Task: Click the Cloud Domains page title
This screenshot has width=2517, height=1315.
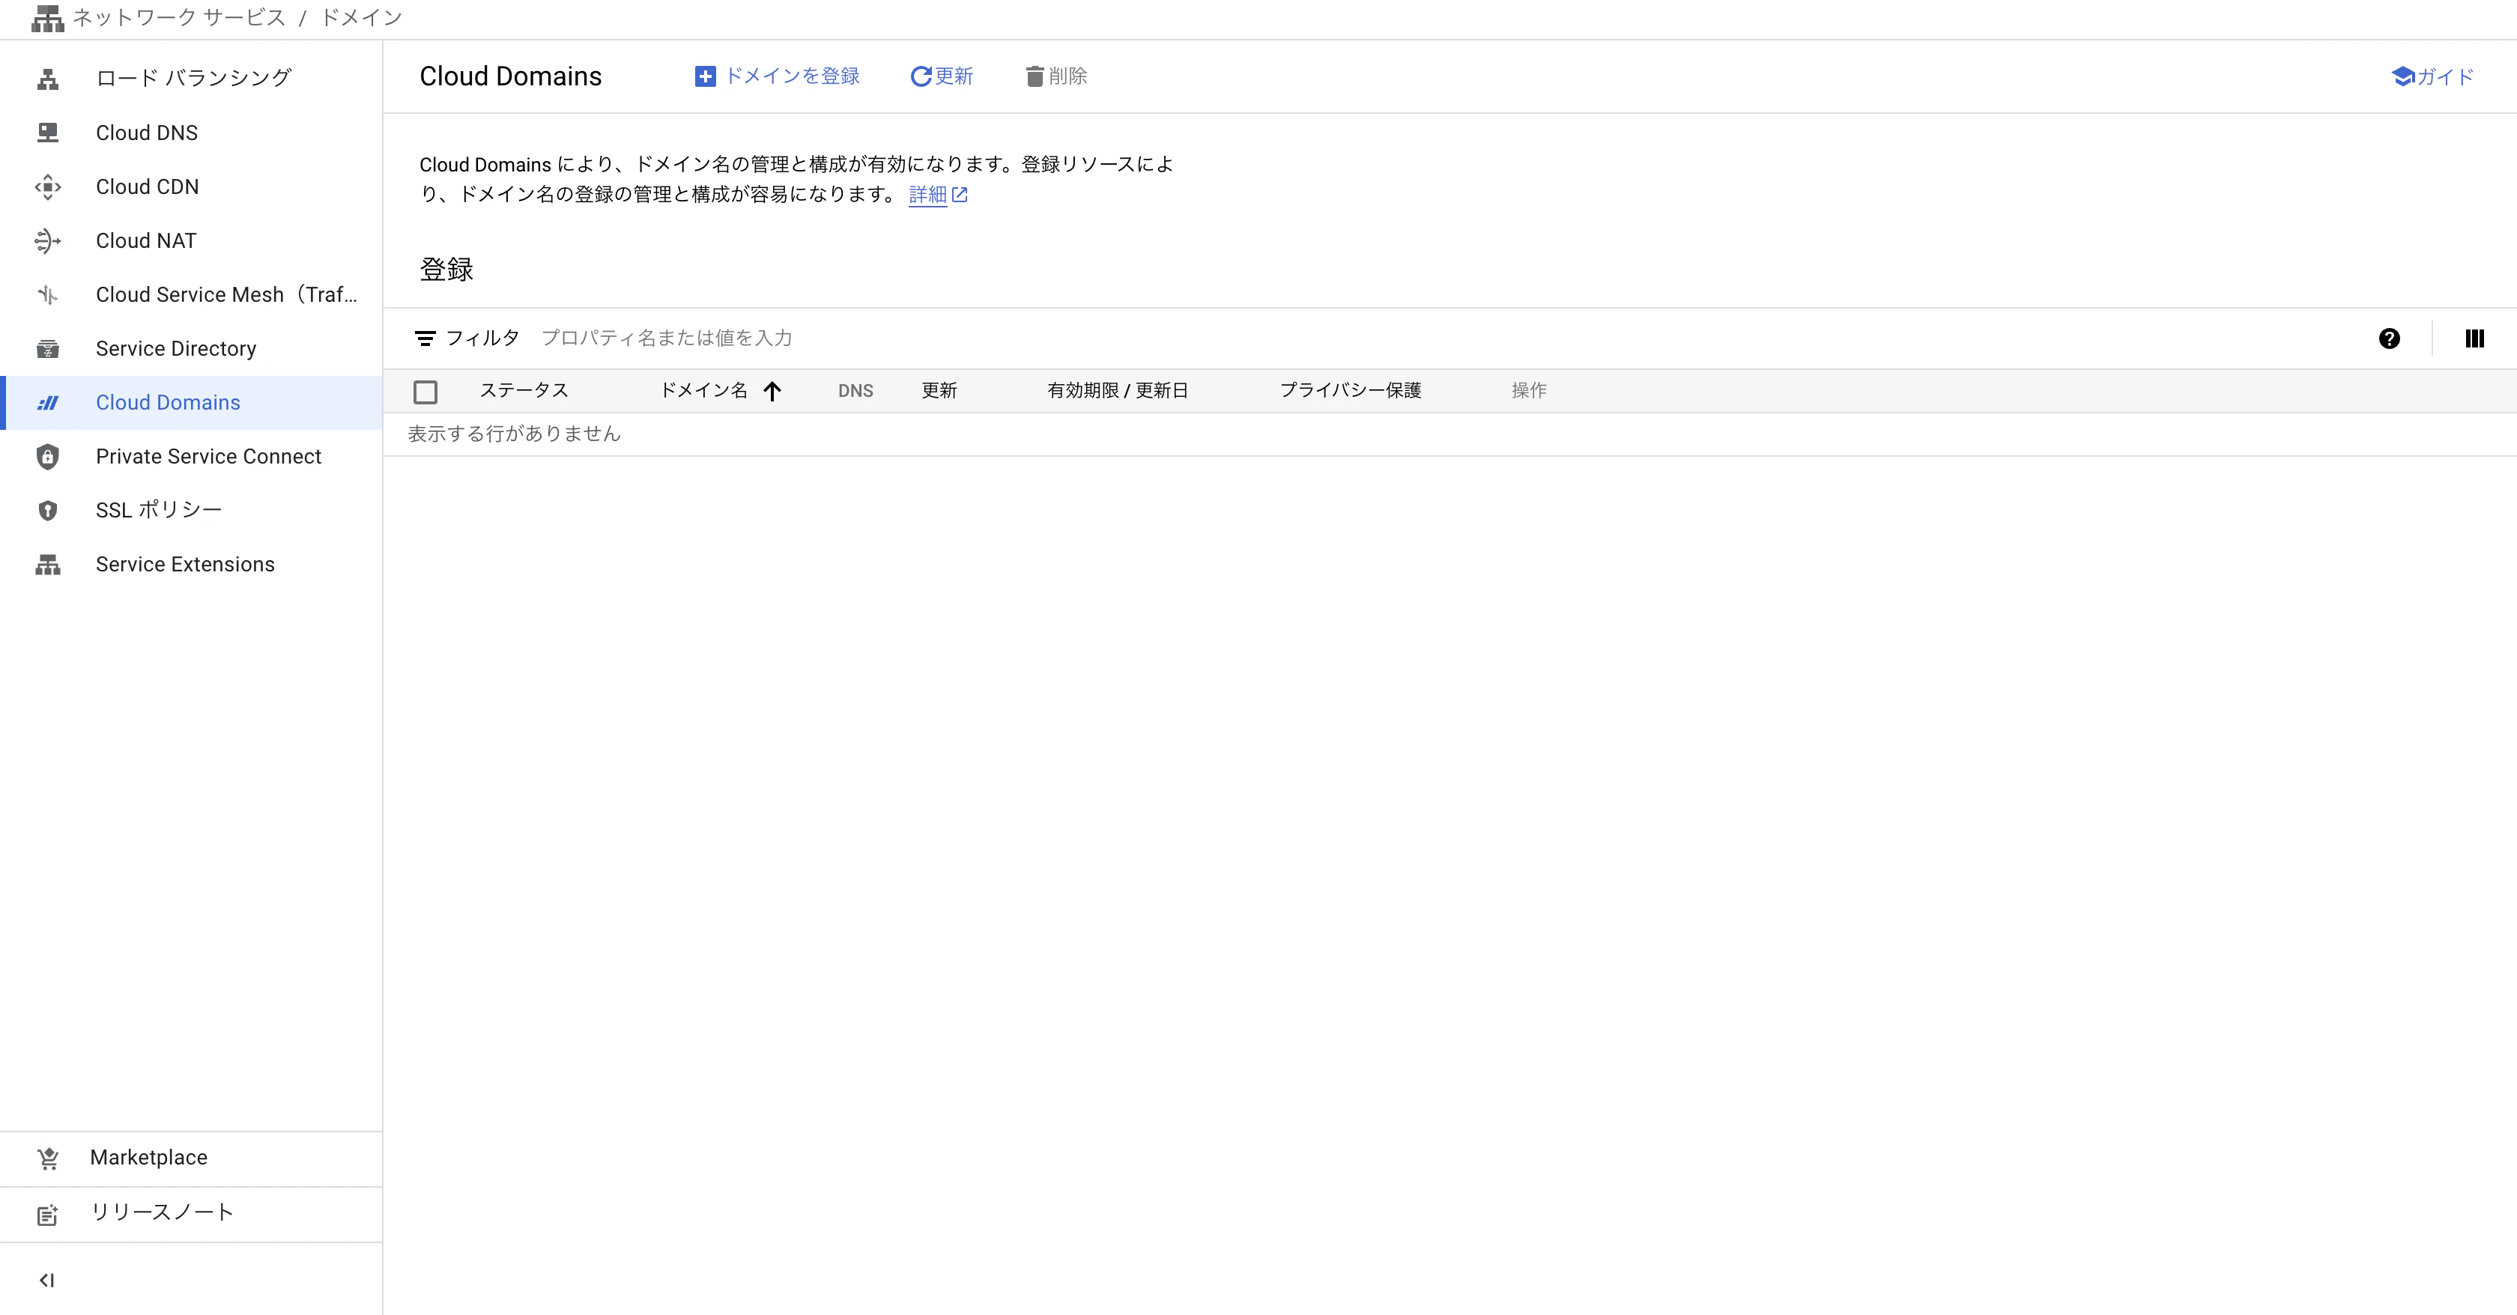Action: (511, 76)
